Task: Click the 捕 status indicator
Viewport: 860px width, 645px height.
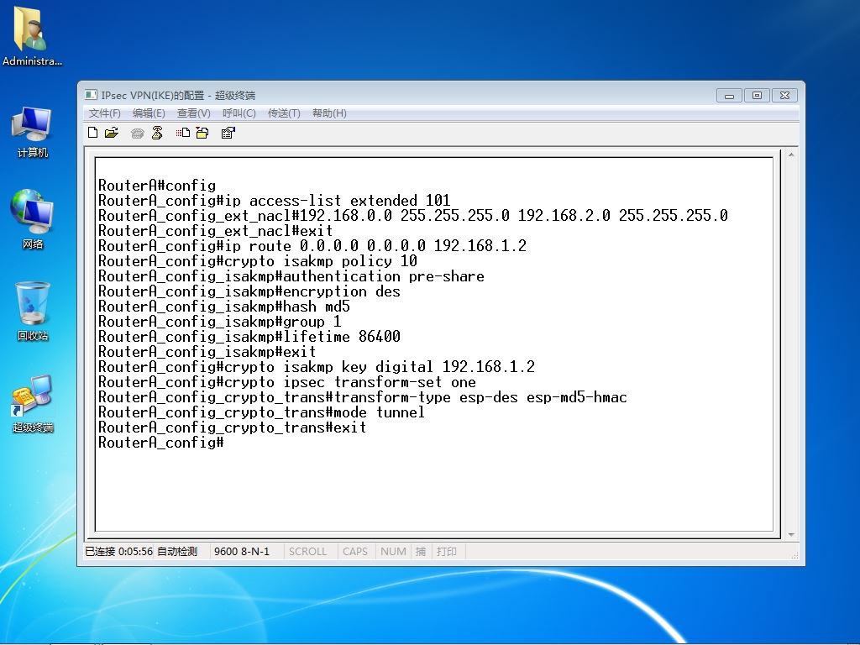Action: (x=421, y=551)
